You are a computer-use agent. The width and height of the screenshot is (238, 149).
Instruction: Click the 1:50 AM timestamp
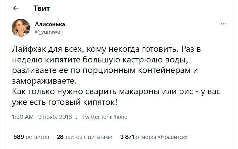pyautogui.click(x=23, y=117)
